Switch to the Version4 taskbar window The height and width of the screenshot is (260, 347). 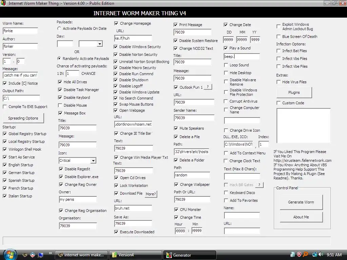coord(136,255)
